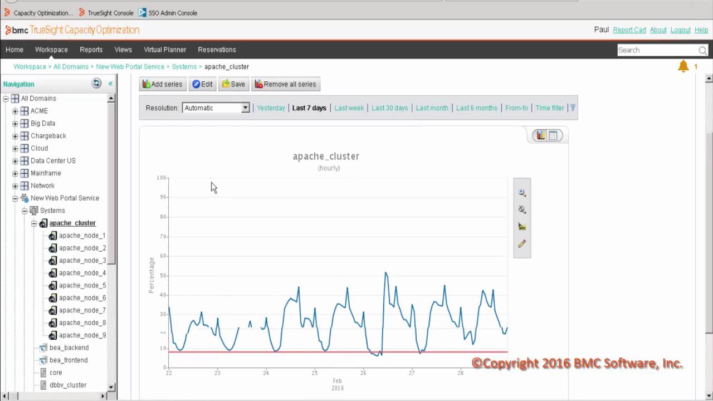Click the New Web Portal Service icon
Viewport: 713px width, 401px height.
tap(25, 198)
